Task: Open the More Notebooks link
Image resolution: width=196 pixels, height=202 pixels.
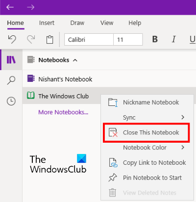Action: click(63, 112)
